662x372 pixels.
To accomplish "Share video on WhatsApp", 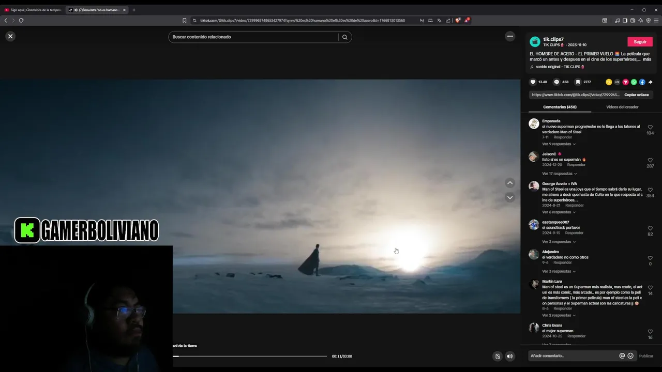I will click(x=634, y=82).
